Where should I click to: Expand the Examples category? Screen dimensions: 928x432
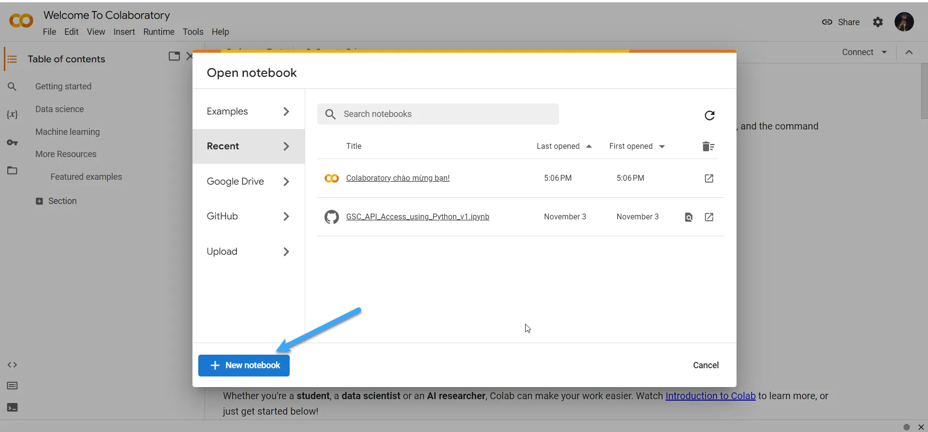[x=249, y=112]
